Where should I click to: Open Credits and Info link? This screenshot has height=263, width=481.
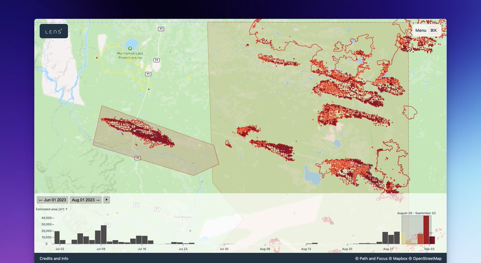[x=54, y=259]
